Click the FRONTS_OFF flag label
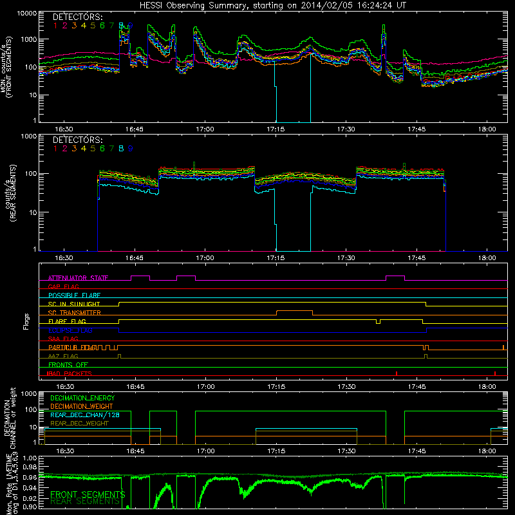Screen dimensions: 515x515 (68, 365)
